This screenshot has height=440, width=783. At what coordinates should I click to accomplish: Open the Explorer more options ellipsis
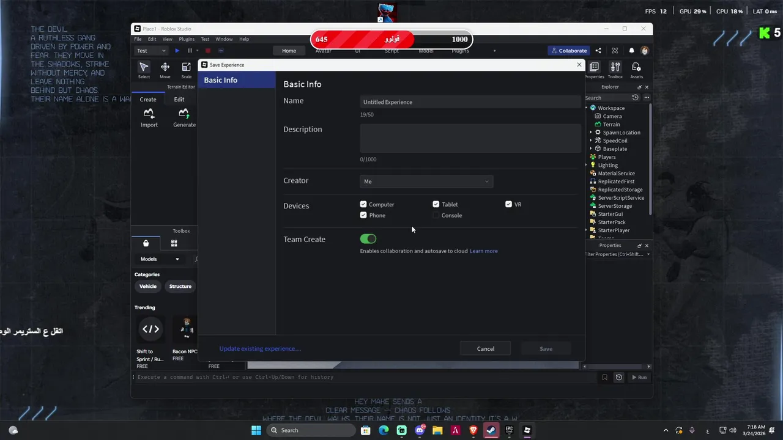click(x=646, y=98)
